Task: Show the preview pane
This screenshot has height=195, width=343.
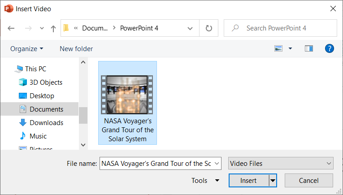Action: tap(308, 48)
